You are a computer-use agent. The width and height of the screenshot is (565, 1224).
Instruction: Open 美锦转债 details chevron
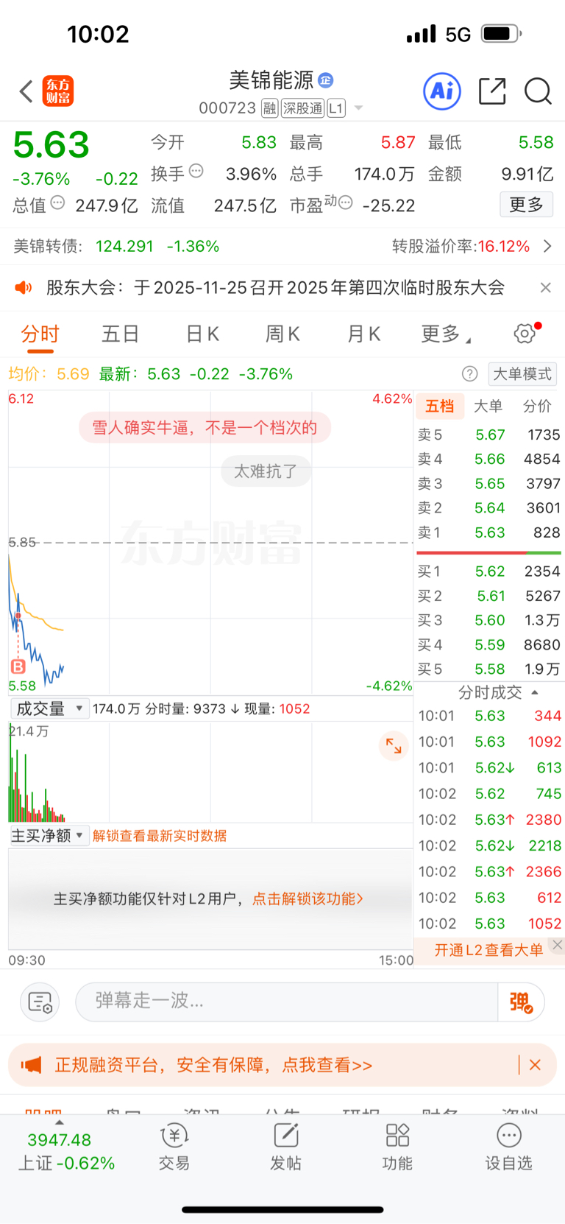547,246
